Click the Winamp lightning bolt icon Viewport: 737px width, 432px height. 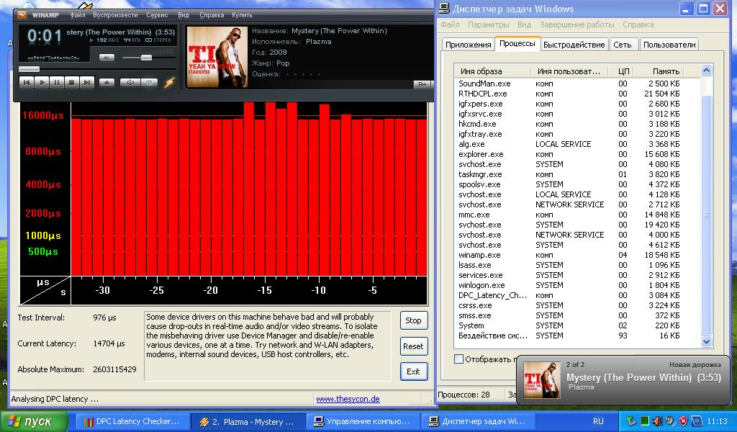(169, 83)
